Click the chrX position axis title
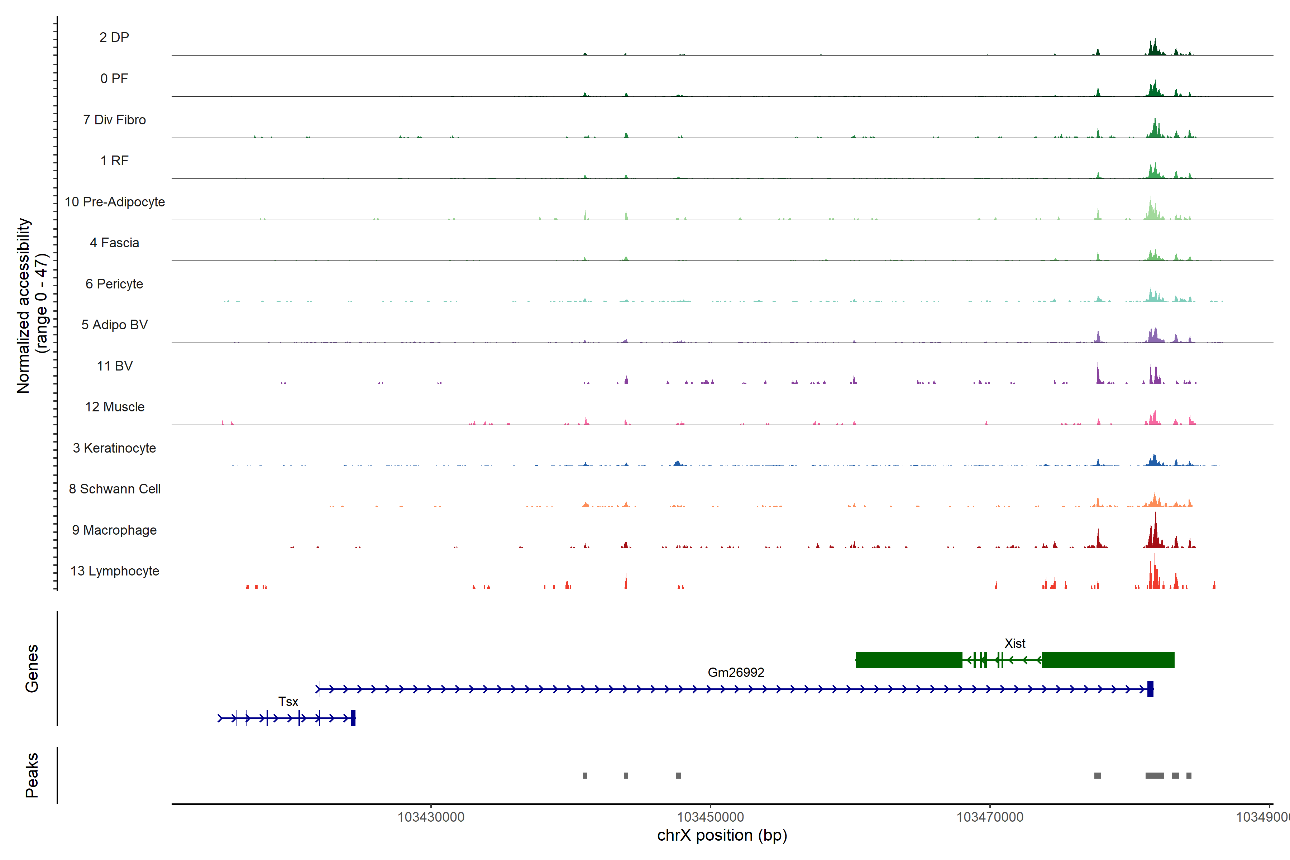Viewport: 1290px width, 860px height. click(x=722, y=835)
